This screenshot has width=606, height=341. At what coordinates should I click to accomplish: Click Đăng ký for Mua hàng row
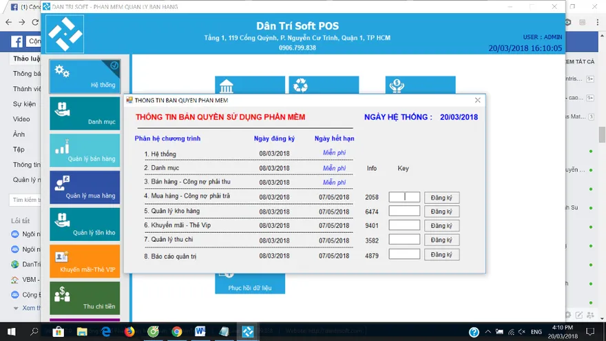(x=441, y=198)
